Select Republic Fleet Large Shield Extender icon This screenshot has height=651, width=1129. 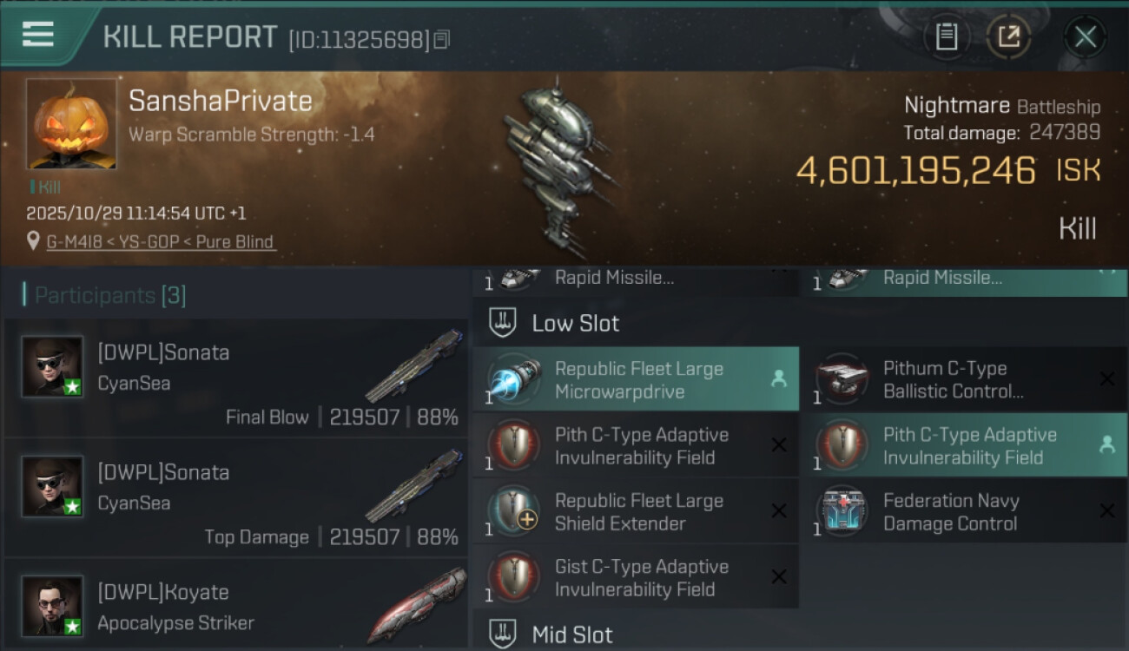coord(513,511)
